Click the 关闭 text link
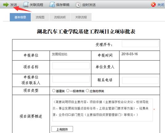Viewport: 165px width, 133px height. pos(161,5)
